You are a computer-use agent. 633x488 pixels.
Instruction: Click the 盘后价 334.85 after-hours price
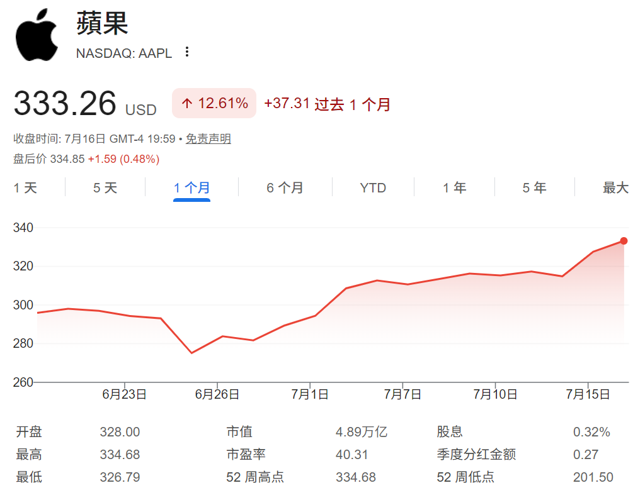pyautogui.click(x=49, y=158)
